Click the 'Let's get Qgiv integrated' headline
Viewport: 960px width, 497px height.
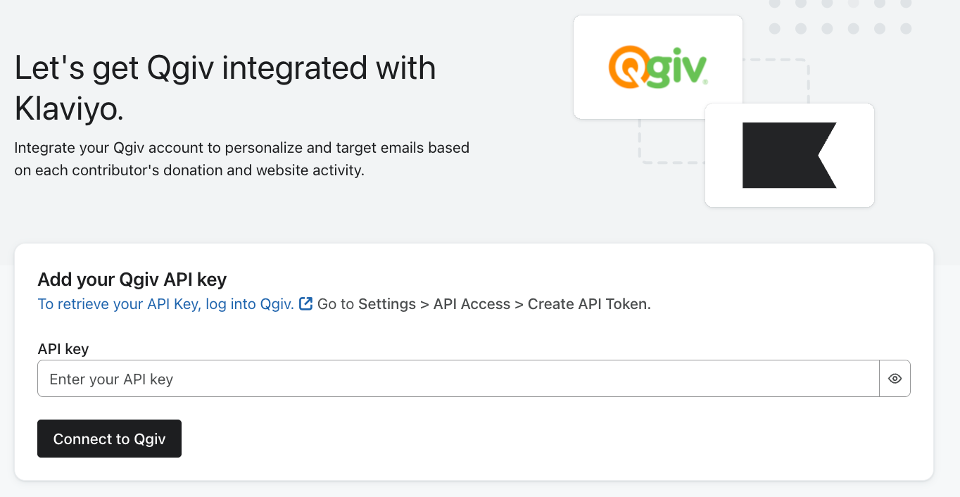pyautogui.click(x=225, y=68)
